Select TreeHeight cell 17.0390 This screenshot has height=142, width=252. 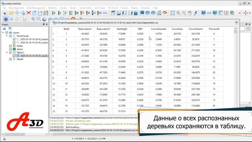click(x=122, y=34)
